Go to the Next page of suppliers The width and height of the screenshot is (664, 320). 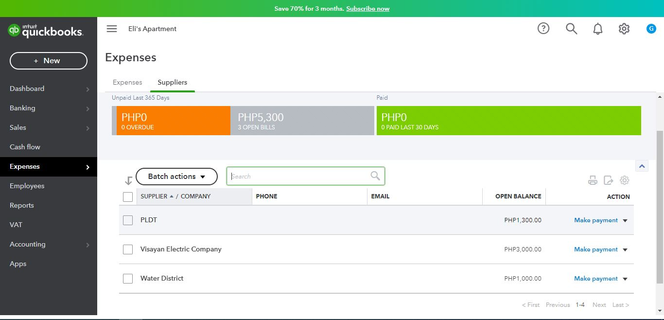pyautogui.click(x=599, y=305)
